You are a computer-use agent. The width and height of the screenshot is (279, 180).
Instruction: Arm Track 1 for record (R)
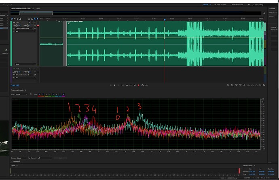tap(35, 23)
